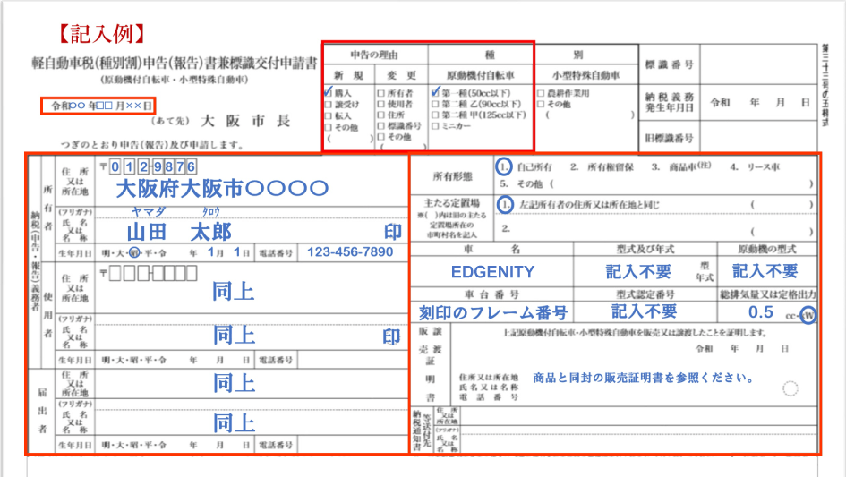Choose option 1 for 主たる定置場
Viewport: 846px width, 477px height.
(506, 204)
